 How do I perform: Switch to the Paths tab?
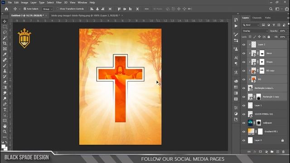268,18
